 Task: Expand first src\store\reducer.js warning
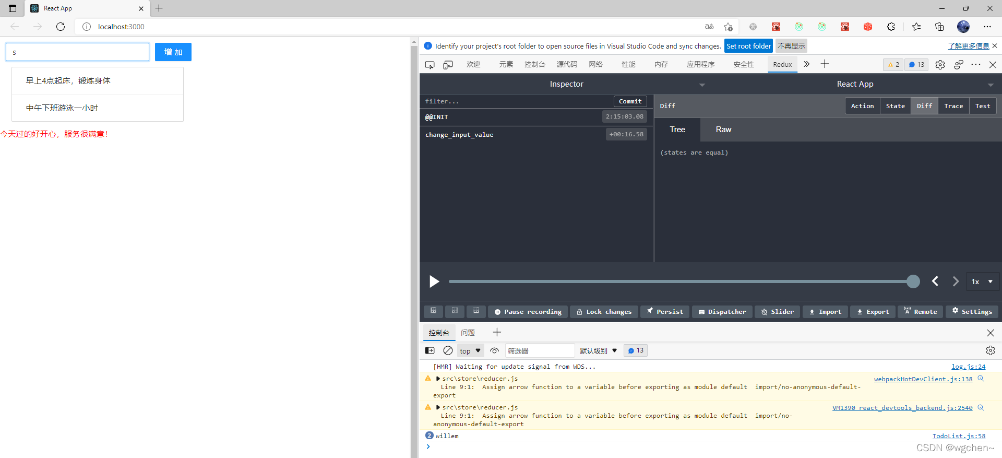pos(438,379)
